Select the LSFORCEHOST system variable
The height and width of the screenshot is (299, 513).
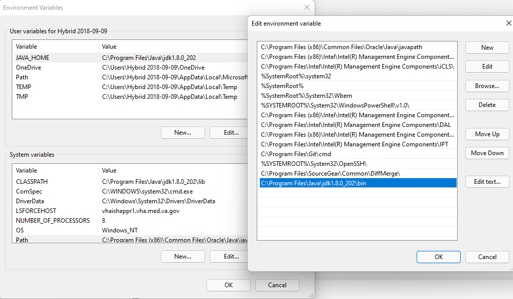point(131,211)
